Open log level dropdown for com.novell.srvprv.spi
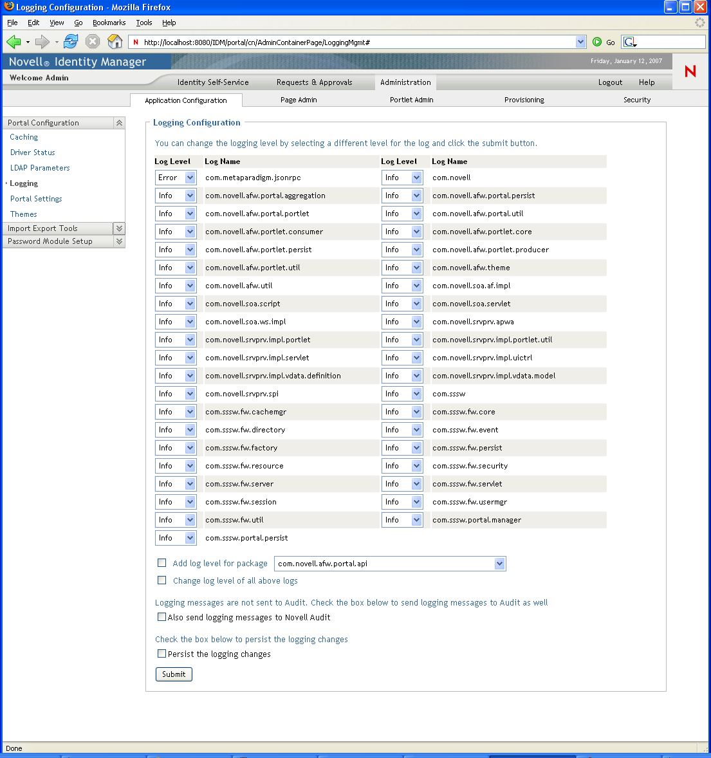711x758 pixels. [x=176, y=394]
